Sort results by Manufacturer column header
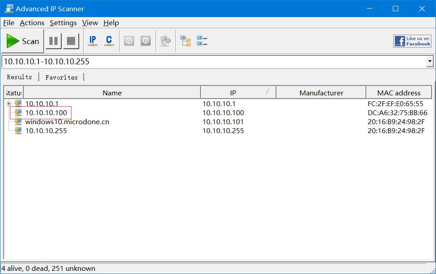 (x=321, y=93)
